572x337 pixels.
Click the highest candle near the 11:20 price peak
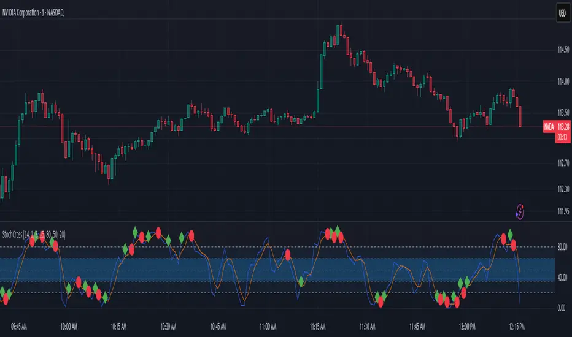click(341, 30)
